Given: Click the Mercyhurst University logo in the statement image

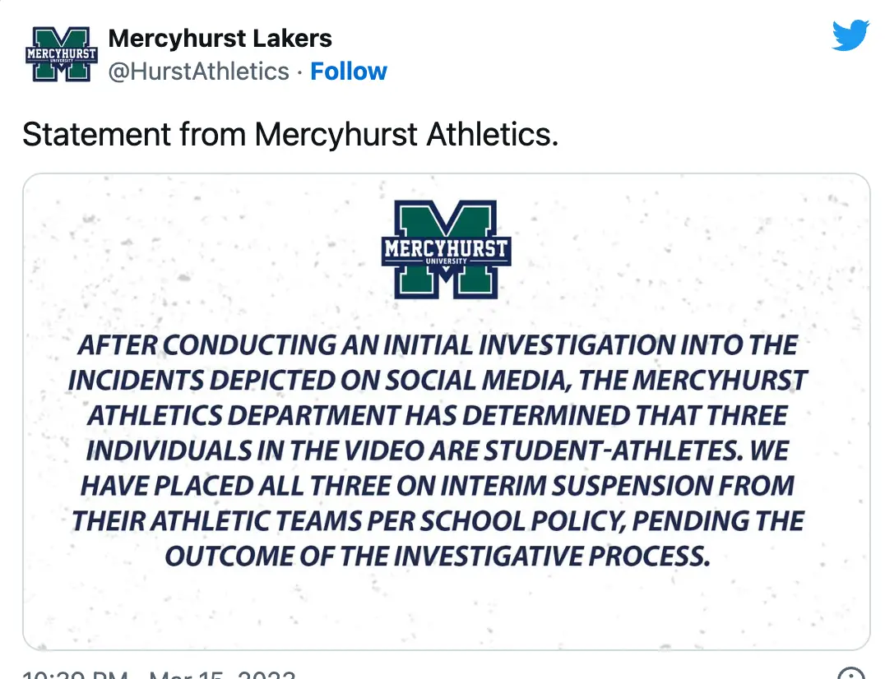Looking at the screenshot, I should 445,247.
